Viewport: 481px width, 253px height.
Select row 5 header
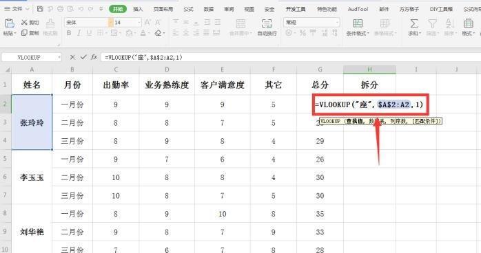pyautogui.click(x=6, y=159)
